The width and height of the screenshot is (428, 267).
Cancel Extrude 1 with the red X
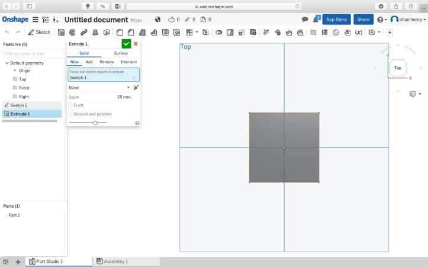136,44
